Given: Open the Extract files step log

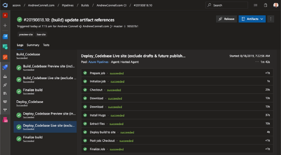Looking at the screenshot, I should (x=177, y=123).
